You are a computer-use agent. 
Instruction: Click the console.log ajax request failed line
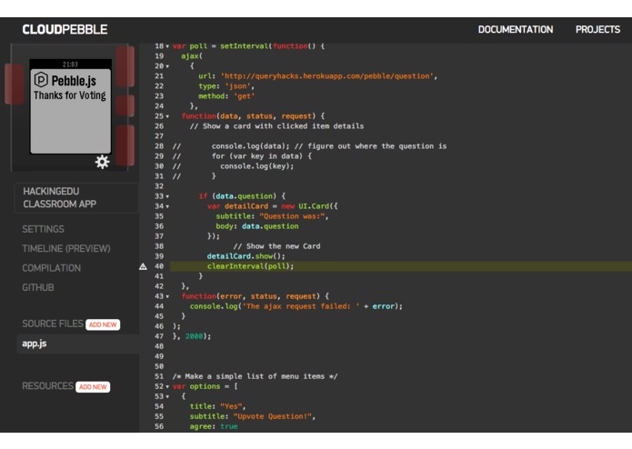pyautogui.click(x=296, y=307)
